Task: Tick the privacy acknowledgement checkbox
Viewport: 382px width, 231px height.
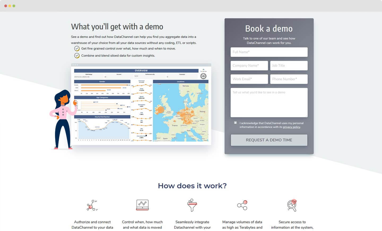Action: point(235,123)
